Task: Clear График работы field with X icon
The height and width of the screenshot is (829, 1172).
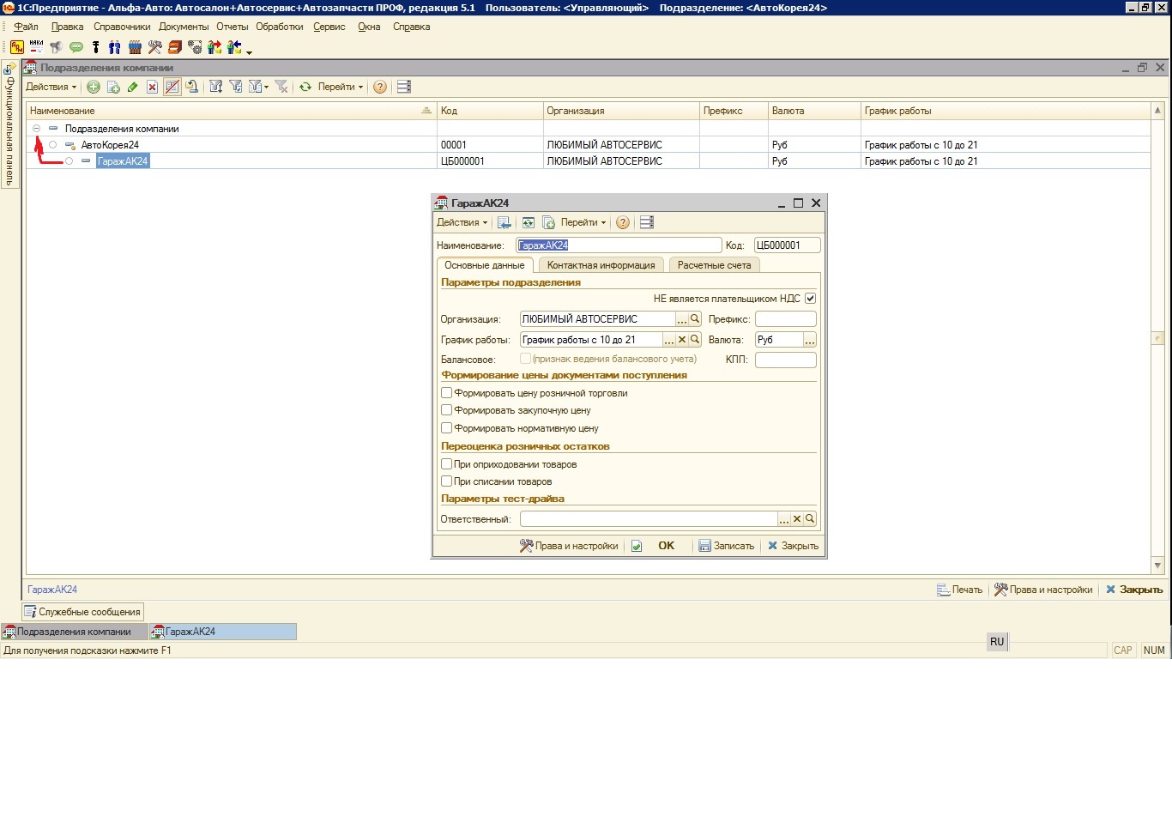Action: click(682, 339)
